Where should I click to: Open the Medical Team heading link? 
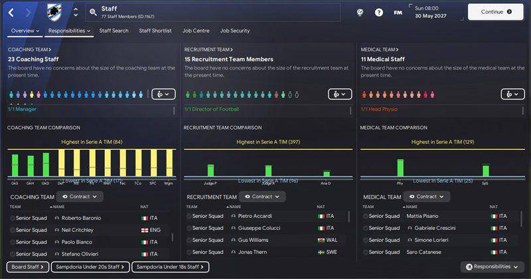click(x=379, y=50)
